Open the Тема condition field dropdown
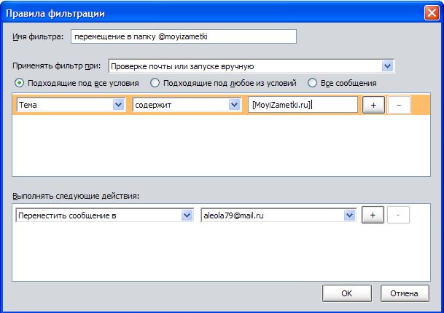The image size is (444, 313). point(71,105)
